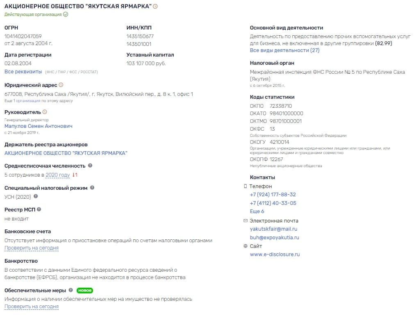The width and height of the screenshot is (416, 318).
Task: Open website www.e-disclosure.ru
Action: point(275,254)
